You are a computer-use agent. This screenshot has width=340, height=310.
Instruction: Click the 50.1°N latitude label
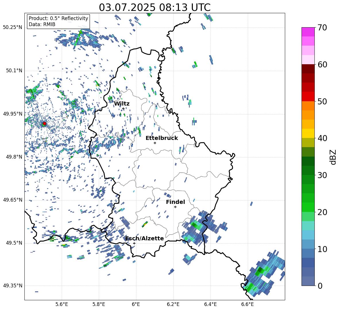pyautogui.click(x=14, y=71)
